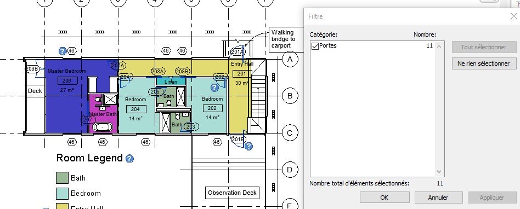Click the Ne rien sélectionner button
The width and height of the screenshot is (520, 209).
pos(484,63)
